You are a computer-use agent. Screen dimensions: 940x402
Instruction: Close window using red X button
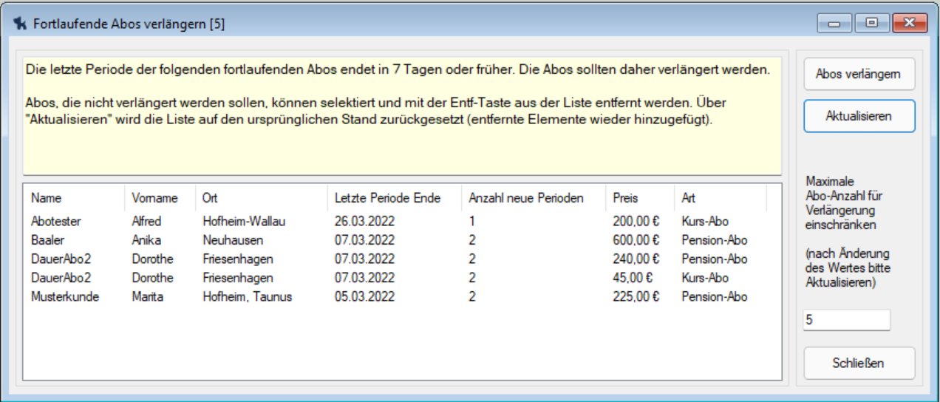[909, 24]
